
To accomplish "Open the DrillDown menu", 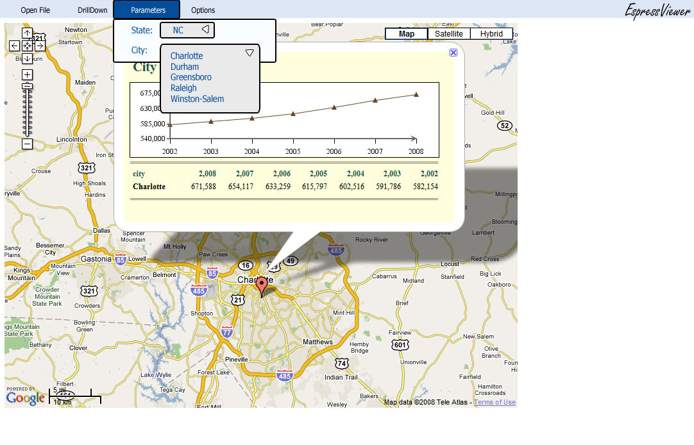I will [92, 10].
